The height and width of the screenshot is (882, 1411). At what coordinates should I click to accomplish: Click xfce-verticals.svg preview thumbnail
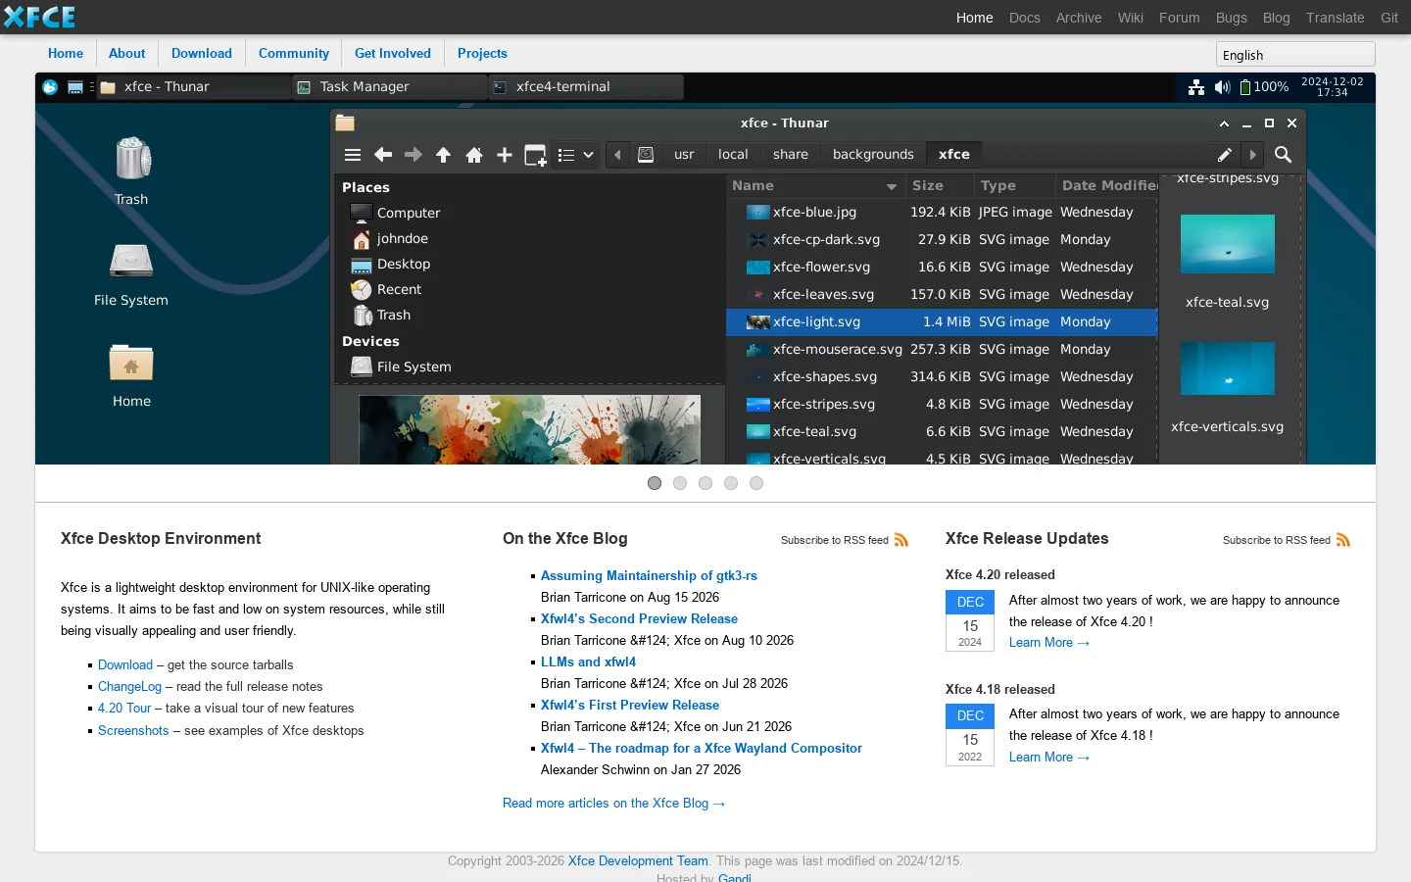coord(1228,368)
